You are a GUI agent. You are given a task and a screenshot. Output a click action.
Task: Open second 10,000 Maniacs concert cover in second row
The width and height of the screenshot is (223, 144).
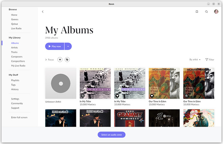(x=95, y=118)
